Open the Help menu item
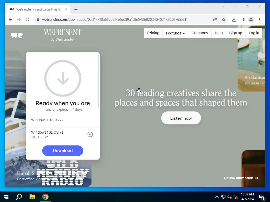The image size is (270, 202). tap(219, 33)
